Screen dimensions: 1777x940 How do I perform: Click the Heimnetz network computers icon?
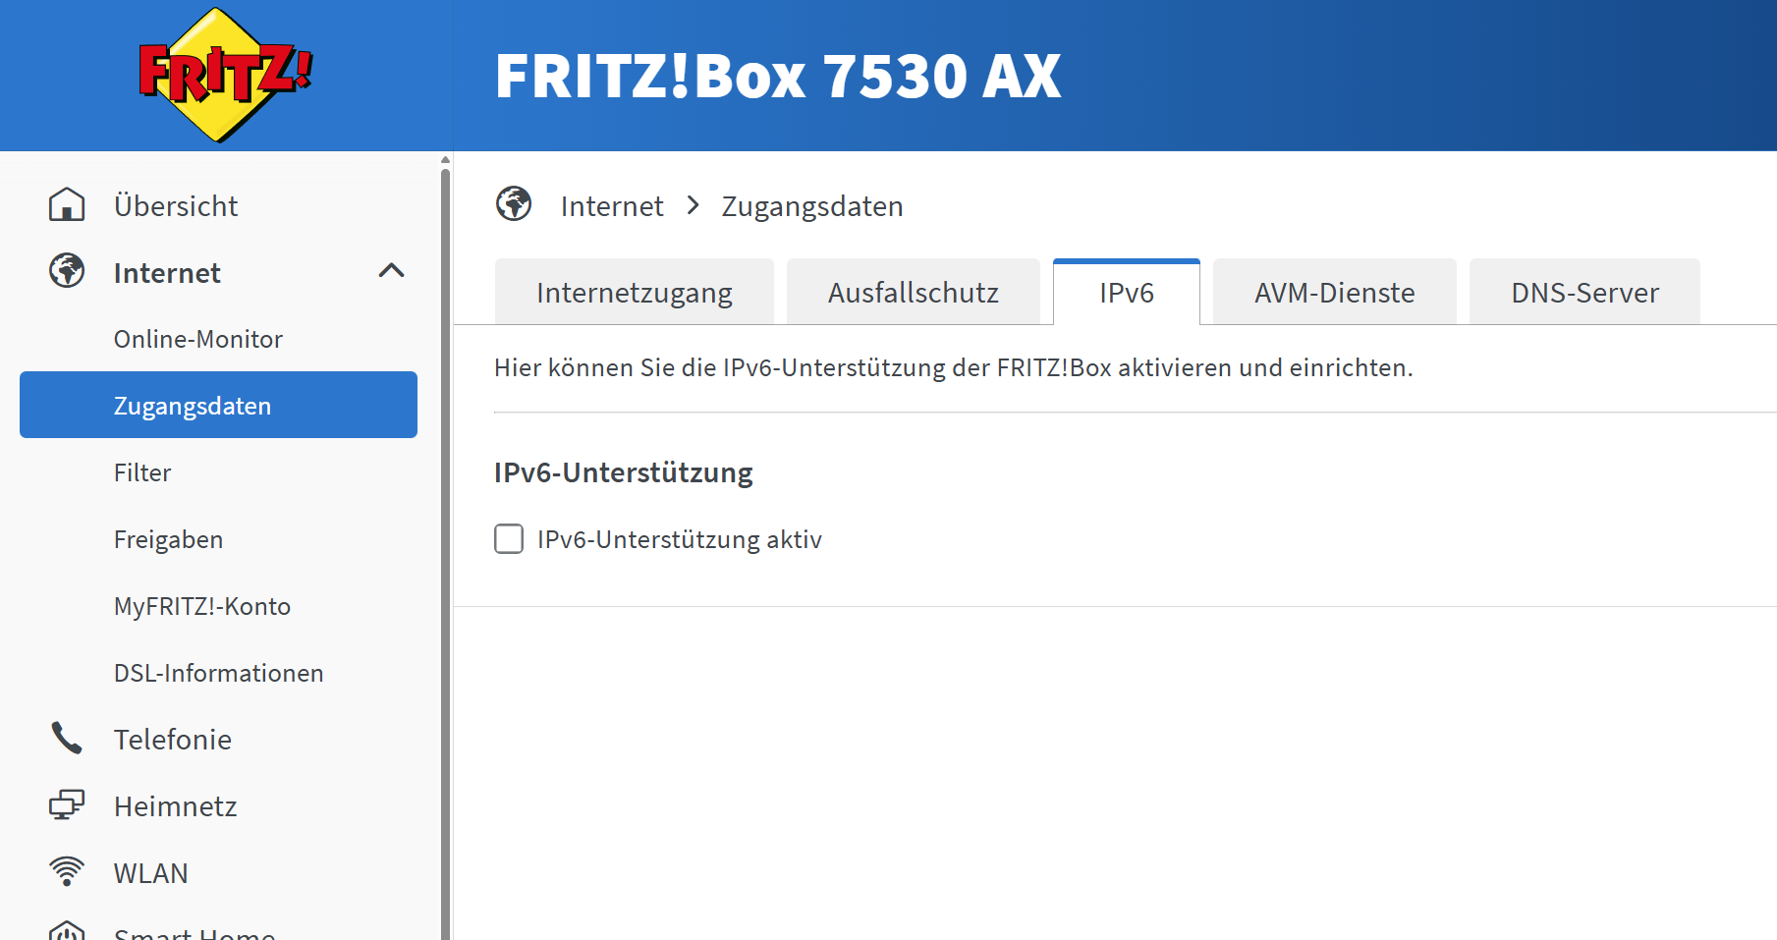pyautogui.click(x=67, y=805)
